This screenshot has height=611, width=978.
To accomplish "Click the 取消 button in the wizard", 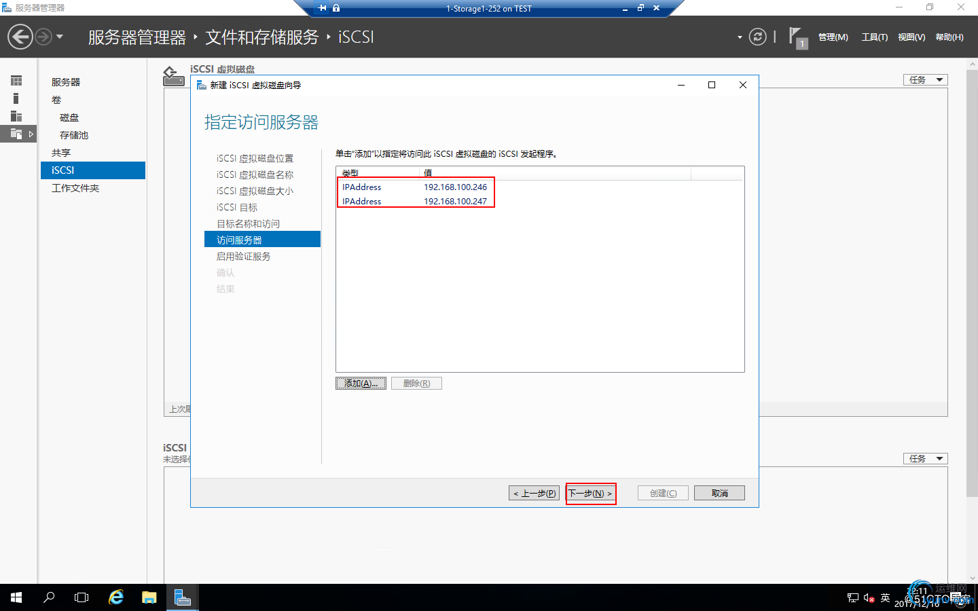I will [x=719, y=494].
